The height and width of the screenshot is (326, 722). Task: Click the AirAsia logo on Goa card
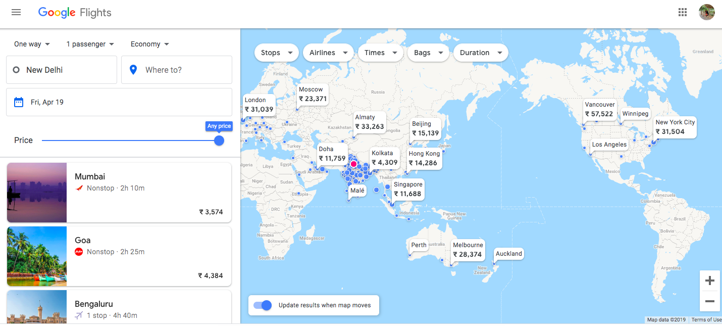[x=79, y=252]
